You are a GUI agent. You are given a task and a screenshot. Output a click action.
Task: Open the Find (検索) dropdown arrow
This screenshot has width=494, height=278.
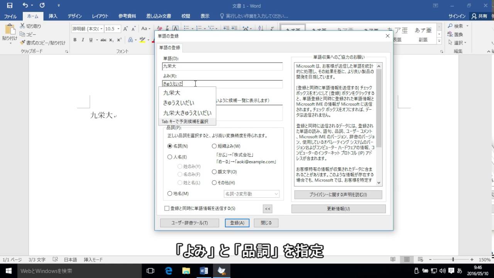click(467, 26)
